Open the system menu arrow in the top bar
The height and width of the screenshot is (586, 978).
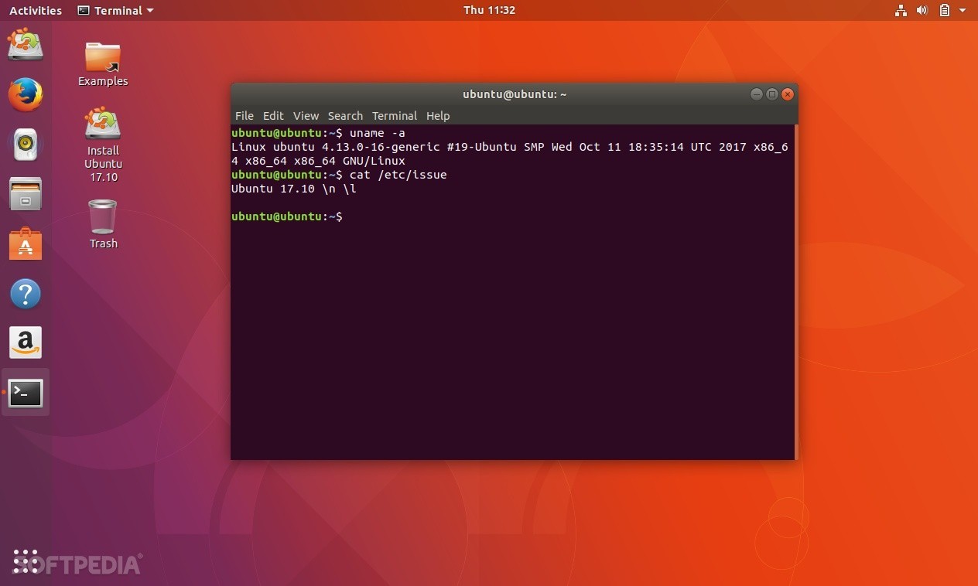click(963, 11)
